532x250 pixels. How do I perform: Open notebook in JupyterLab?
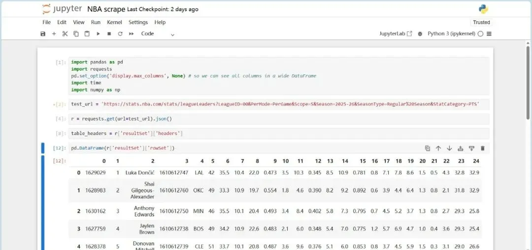396,33
